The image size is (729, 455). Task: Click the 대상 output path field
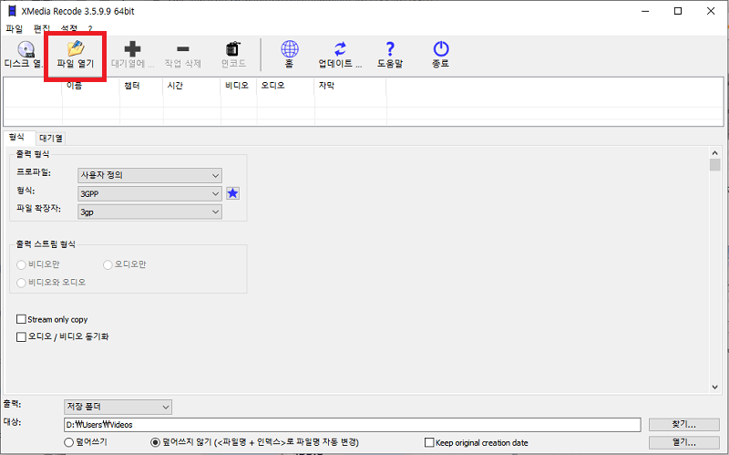coord(352,425)
